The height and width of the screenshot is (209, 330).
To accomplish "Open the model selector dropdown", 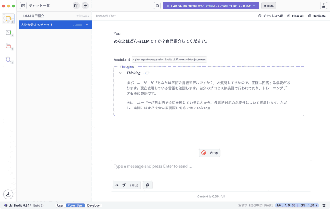I will coord(211,6).
